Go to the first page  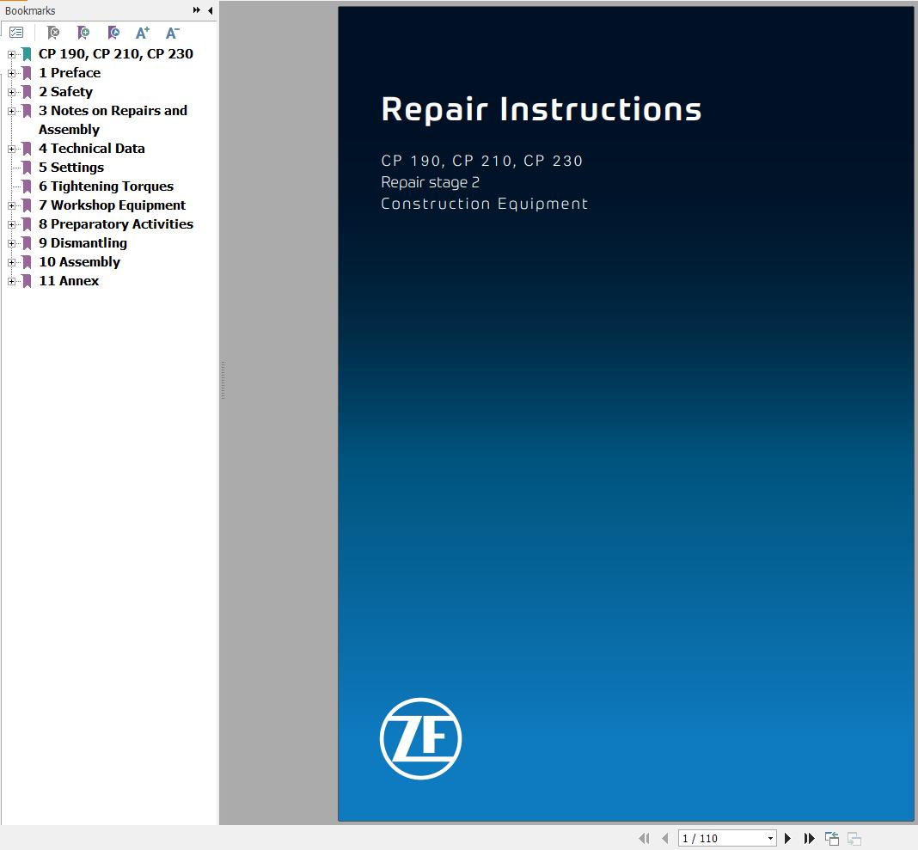coord(644,838)
